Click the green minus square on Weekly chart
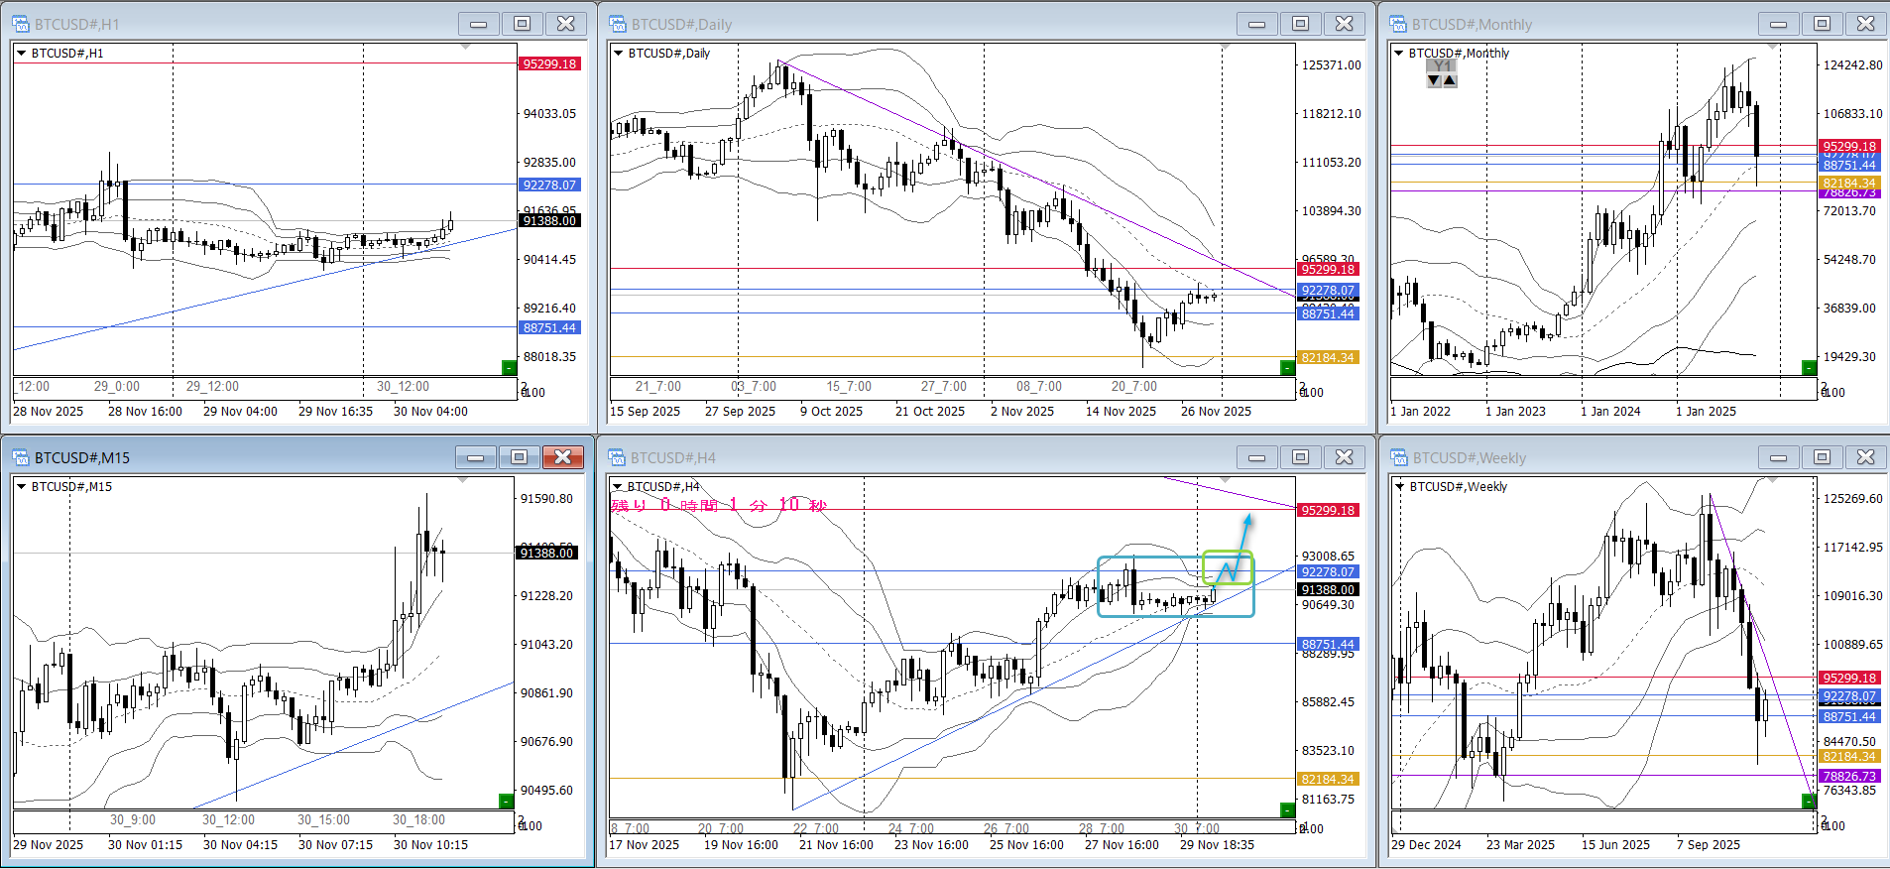This screenshot has width=1890, height=869. point(1809,801)
